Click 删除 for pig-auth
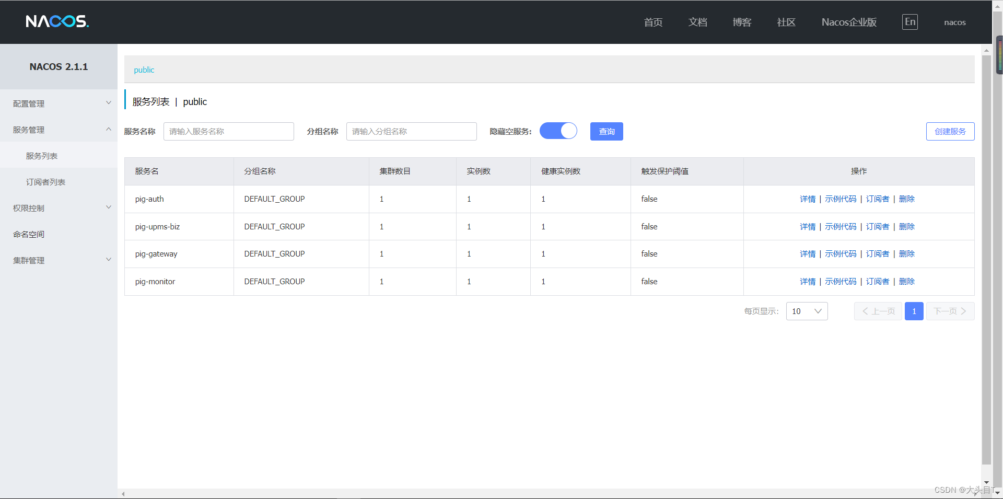Viewport: 1003px width, 499px height. point(907,199)
